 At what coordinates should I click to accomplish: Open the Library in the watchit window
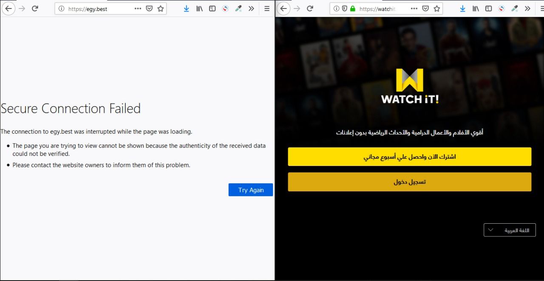point(476,8)
